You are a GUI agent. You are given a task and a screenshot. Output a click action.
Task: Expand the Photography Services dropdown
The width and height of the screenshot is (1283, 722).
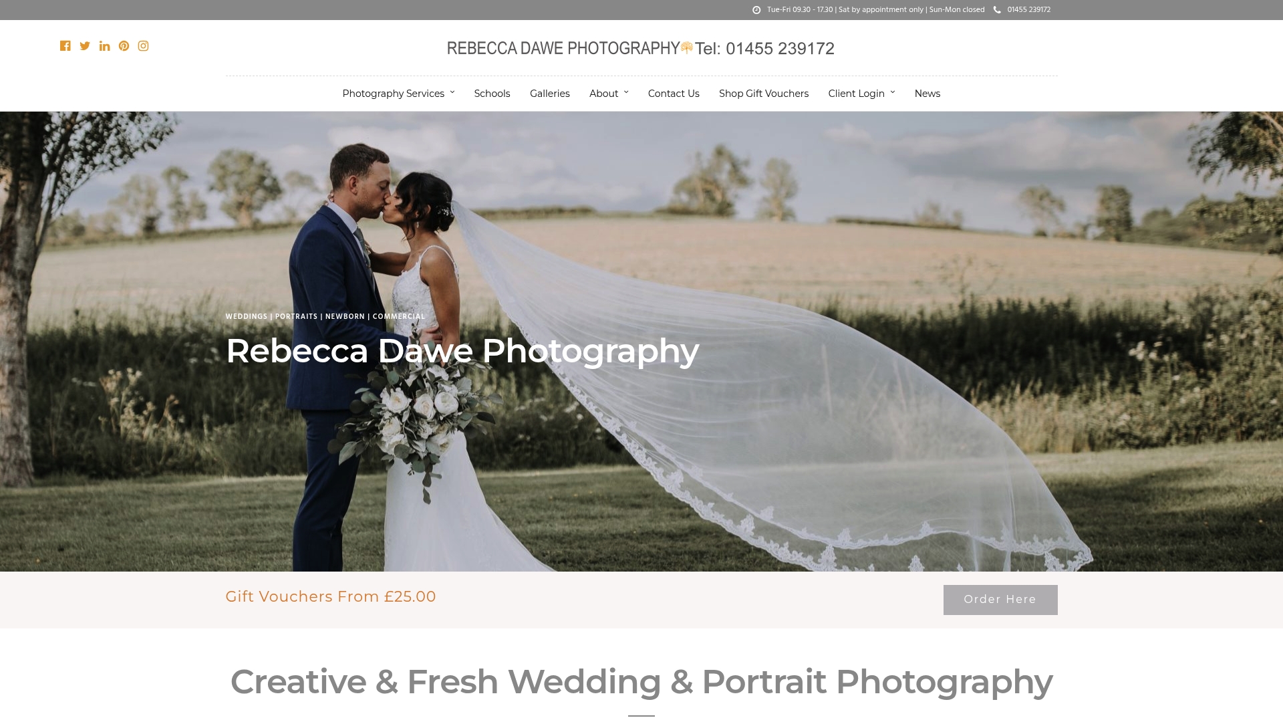pos(398,94)
